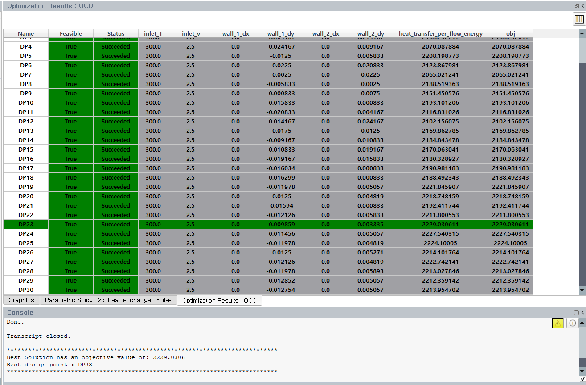Click wall_1_dy value -0.024167 in DP4 row
This screenshot has width=586, height=385.
click(281, 46)
